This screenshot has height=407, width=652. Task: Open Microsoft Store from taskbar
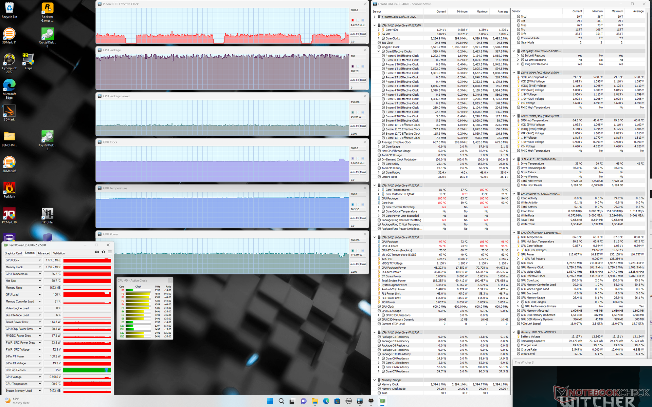point(337,401)
